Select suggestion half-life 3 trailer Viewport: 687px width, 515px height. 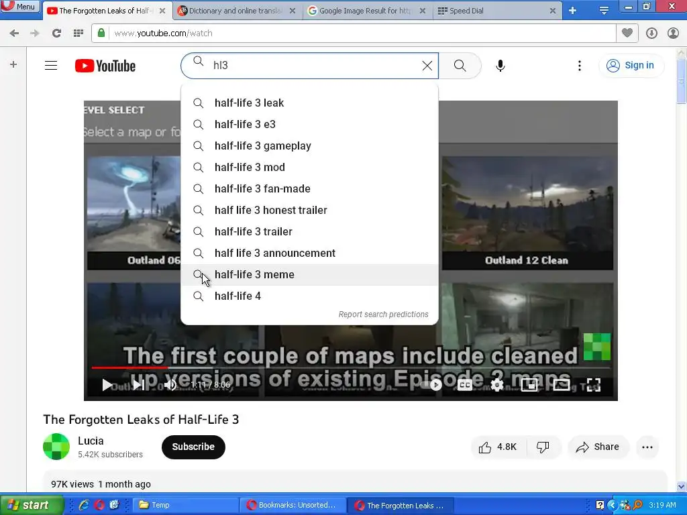coord(309,231)
